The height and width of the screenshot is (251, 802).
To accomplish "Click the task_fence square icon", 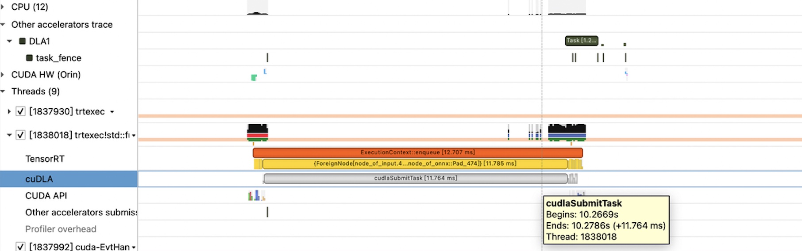I will tap(29, 58).
